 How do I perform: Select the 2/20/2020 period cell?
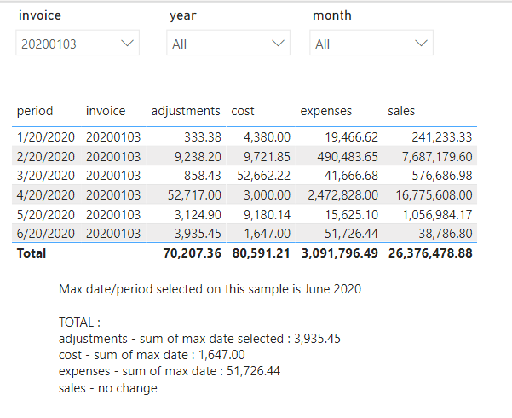pyautogui.click(x=46, y=157)
